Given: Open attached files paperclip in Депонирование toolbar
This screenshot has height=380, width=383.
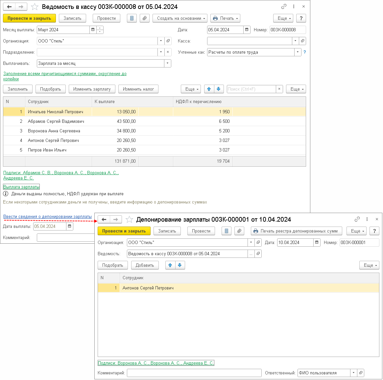Looking at the screenshot, I should (x=239, y=231).
